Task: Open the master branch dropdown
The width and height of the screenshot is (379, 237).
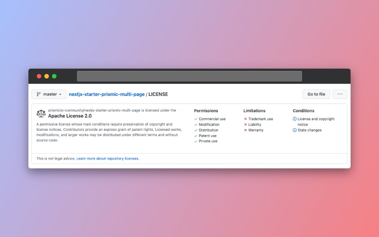Action: 49,94
